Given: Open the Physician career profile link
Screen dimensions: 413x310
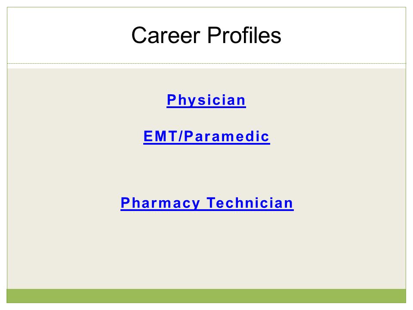Looking at the screenshot, I should coord(206,100).
